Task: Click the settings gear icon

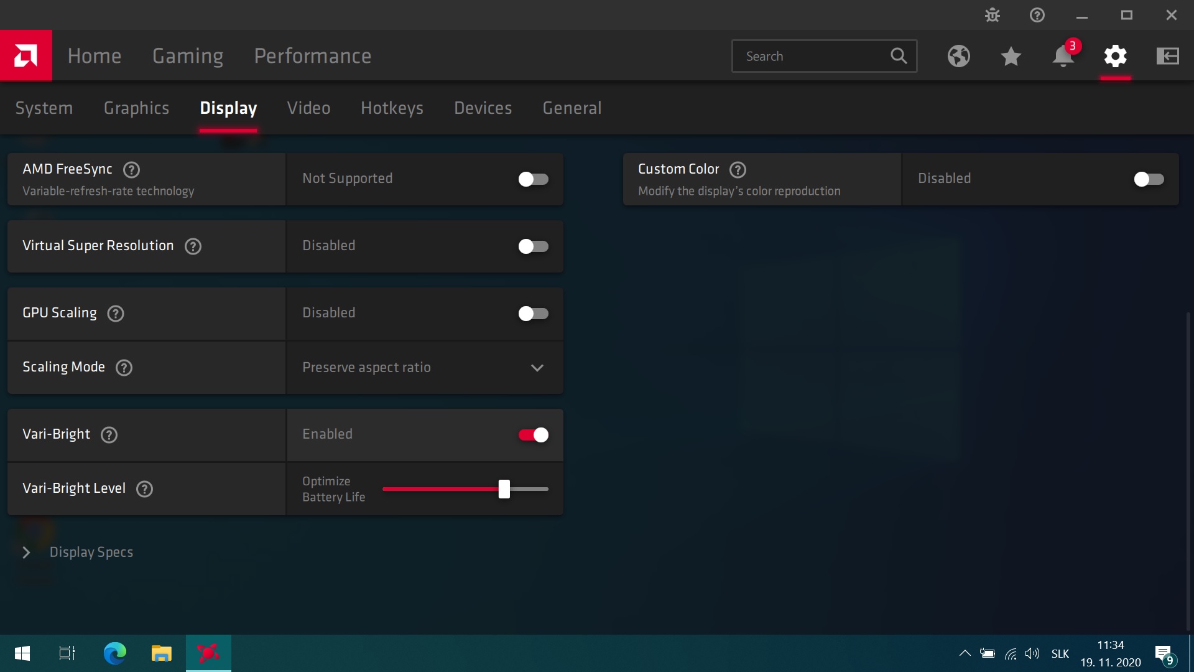Action: pos(1115,56)
